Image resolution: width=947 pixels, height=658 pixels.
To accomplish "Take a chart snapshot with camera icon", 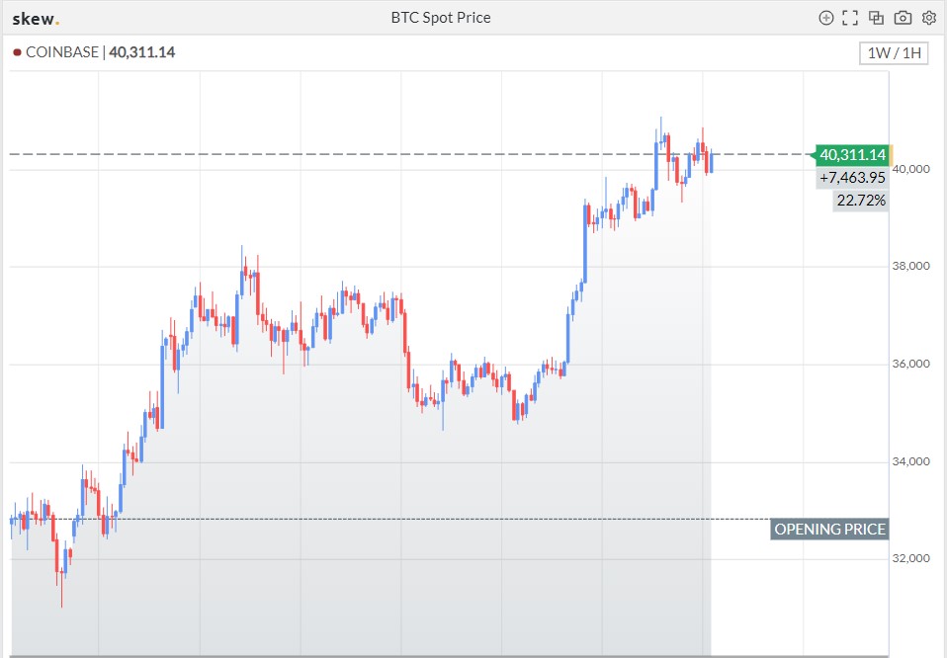I will (x=903, y=18).
